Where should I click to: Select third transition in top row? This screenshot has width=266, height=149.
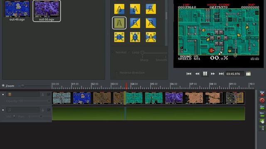(151, 9)
